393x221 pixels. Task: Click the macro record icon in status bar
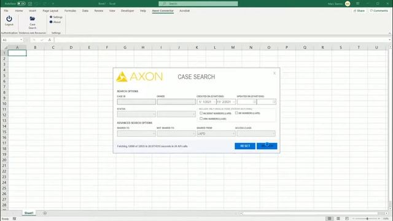pyautogui.click(x=14, y=219)
